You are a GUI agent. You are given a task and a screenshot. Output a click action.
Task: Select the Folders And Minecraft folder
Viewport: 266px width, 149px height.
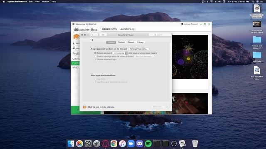257,42
